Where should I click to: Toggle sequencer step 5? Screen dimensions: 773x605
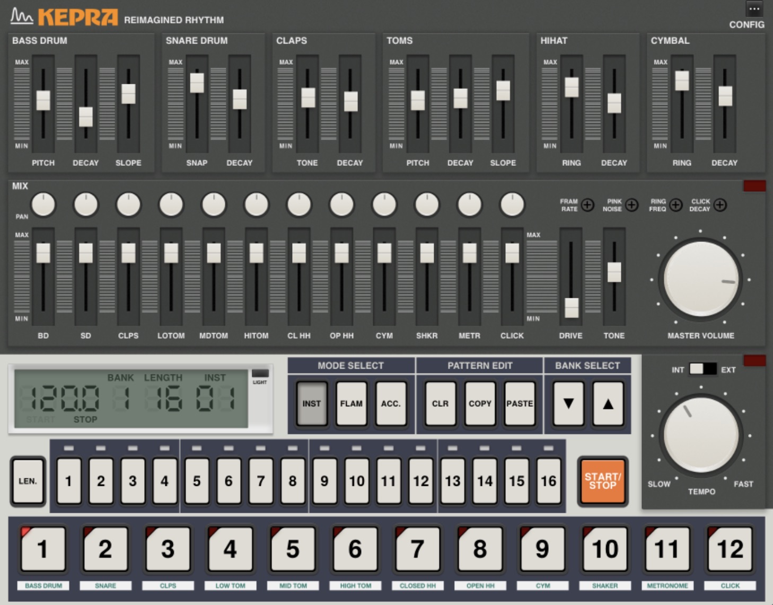[197, 481]
